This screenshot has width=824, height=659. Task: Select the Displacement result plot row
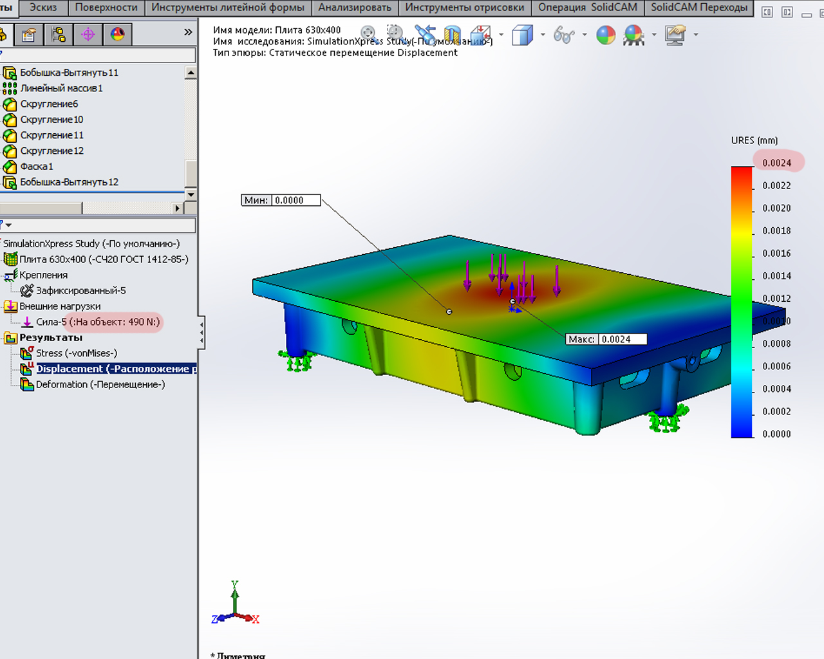pos(116,369)
